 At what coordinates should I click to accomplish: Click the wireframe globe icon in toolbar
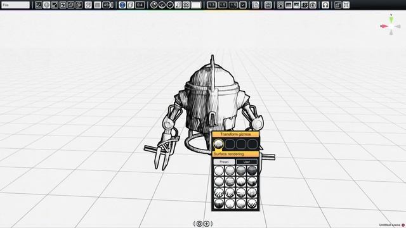[46, 5]
